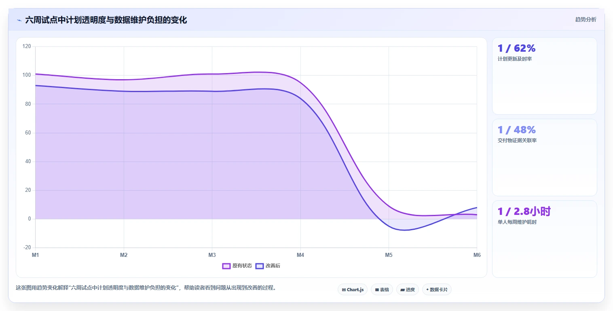Click the Chart.js tag icon

[x=344, y=290]
